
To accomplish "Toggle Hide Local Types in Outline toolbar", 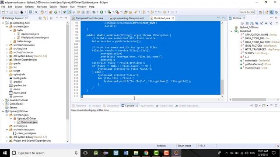I will [x=271, y=23].
